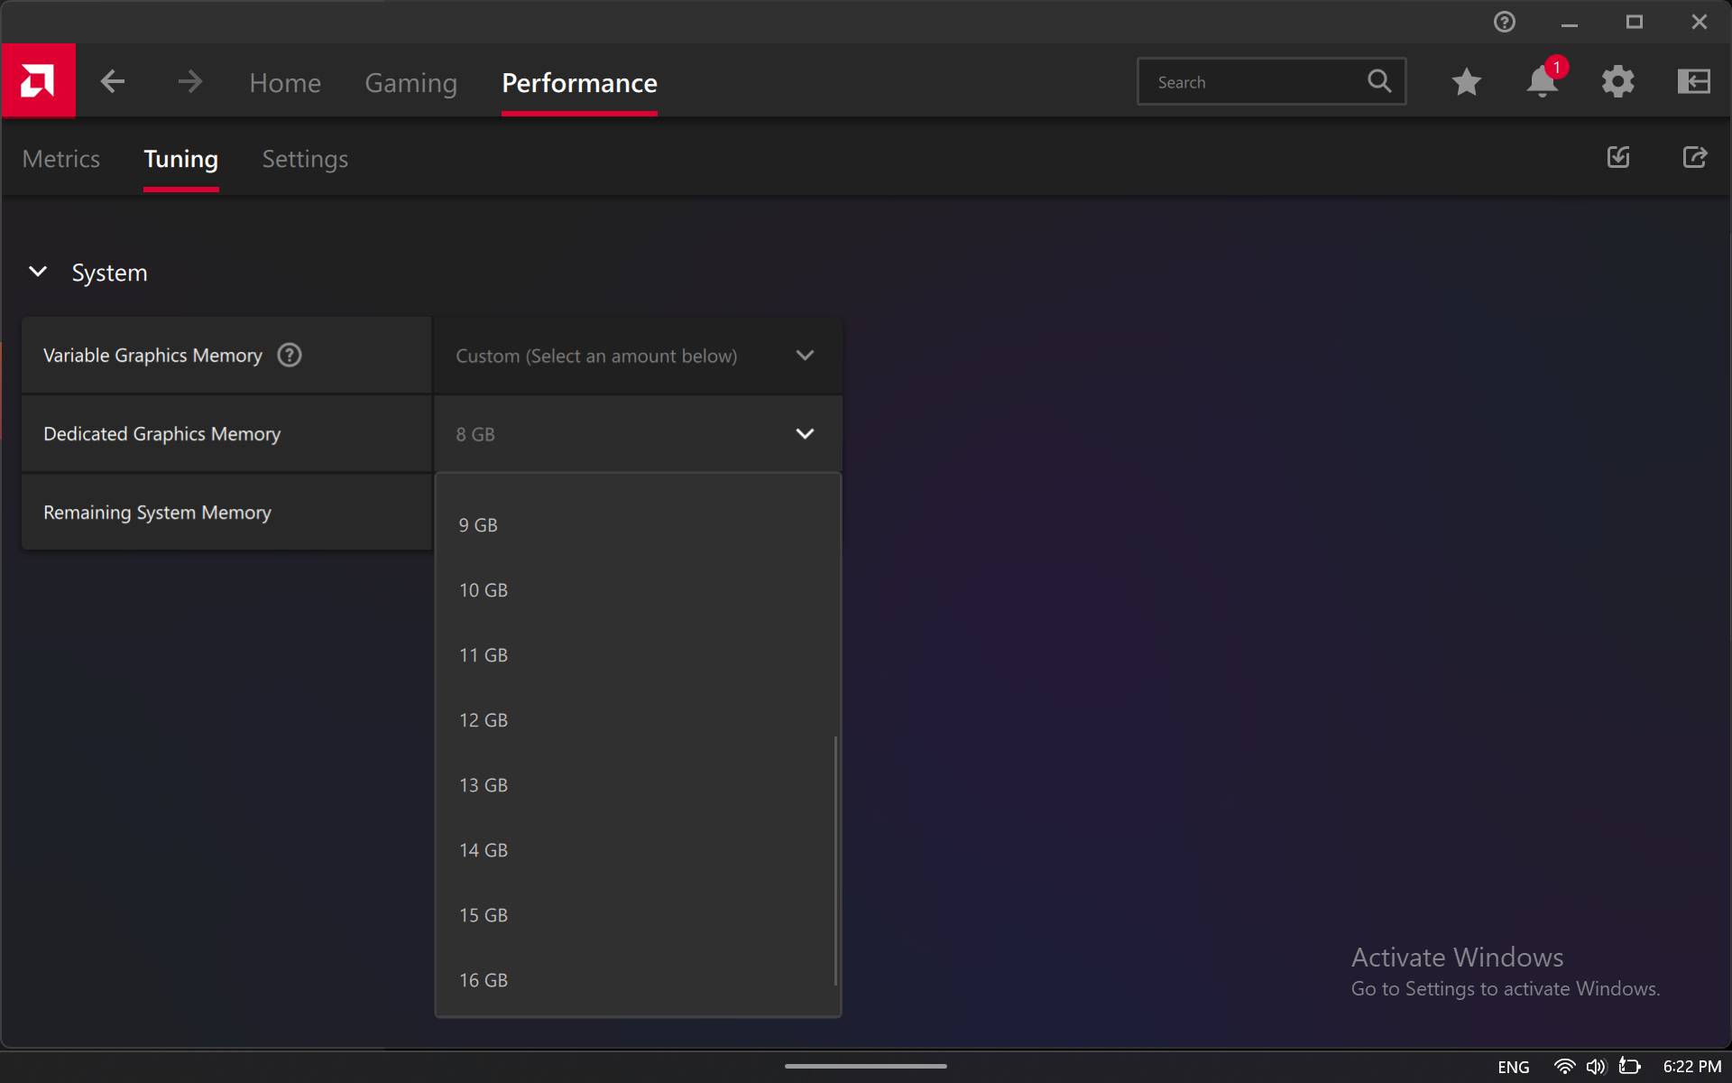
Task: Collapse the System section
Action: (38, 272)
